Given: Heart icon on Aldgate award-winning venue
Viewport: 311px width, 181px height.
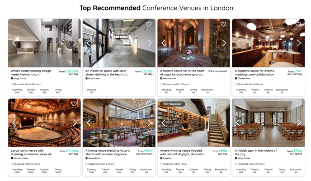Looking at the screenshot, I should click(223, 104).
